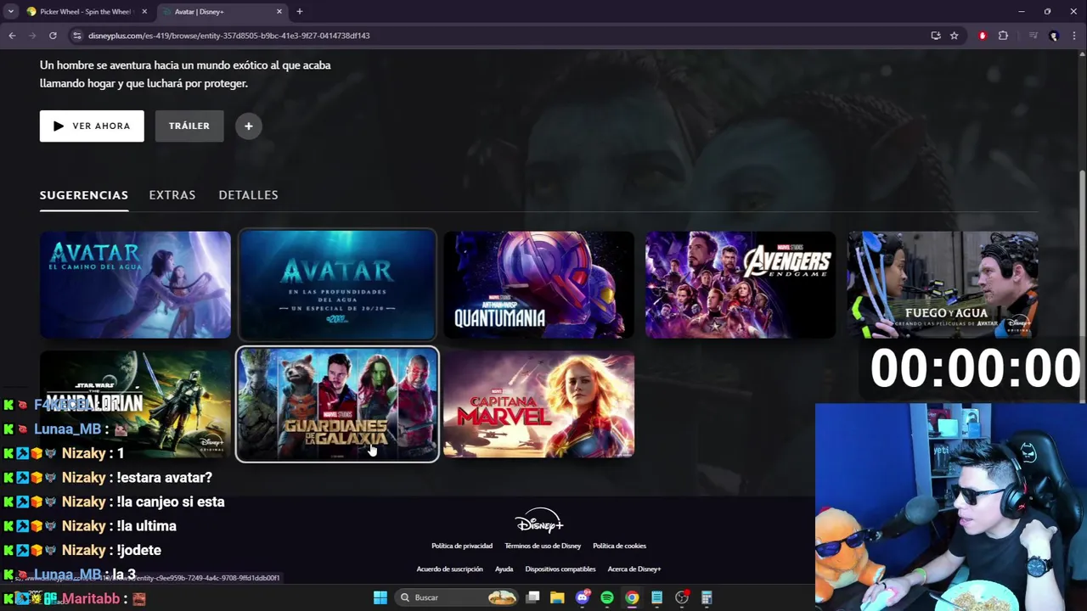Screen dimensions: 1087x611
Task: Open OBS Studio from the taskbar
Action: click(682, 597)
